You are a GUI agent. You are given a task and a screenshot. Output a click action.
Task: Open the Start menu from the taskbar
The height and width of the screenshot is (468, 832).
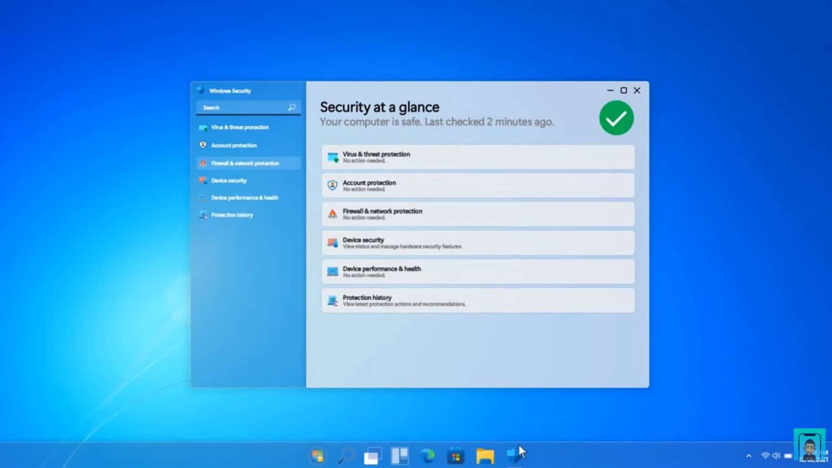point(318,455)
